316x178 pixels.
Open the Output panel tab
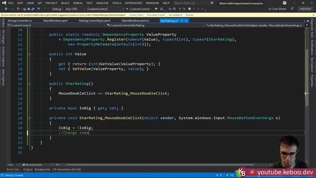click(28, 170)
